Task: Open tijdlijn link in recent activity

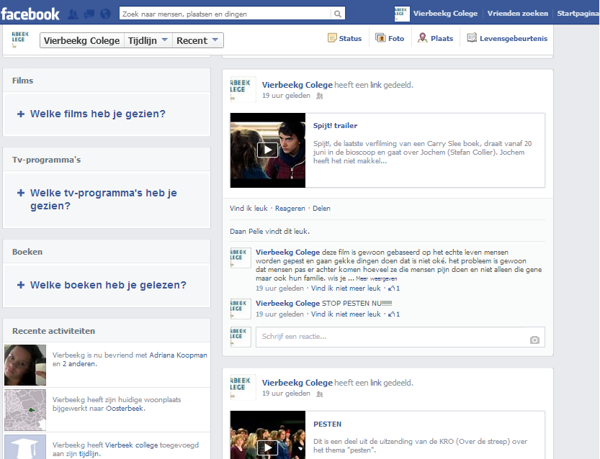Action: pos(89,454)
